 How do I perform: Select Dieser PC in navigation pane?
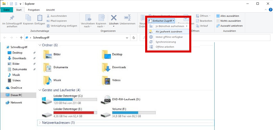[x=16, y=95]
